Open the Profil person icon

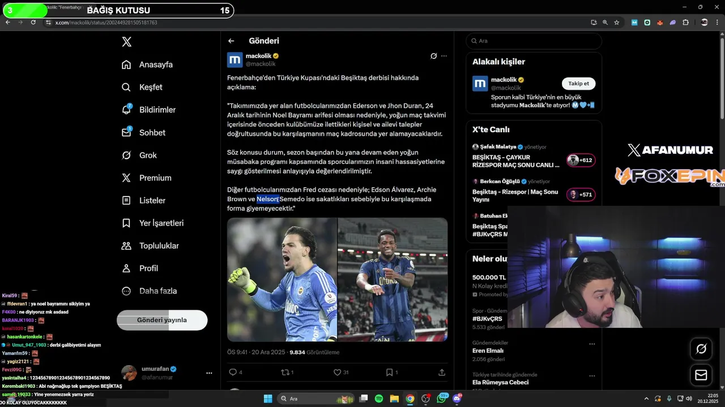pyautogui.click(x=127, y=268)
